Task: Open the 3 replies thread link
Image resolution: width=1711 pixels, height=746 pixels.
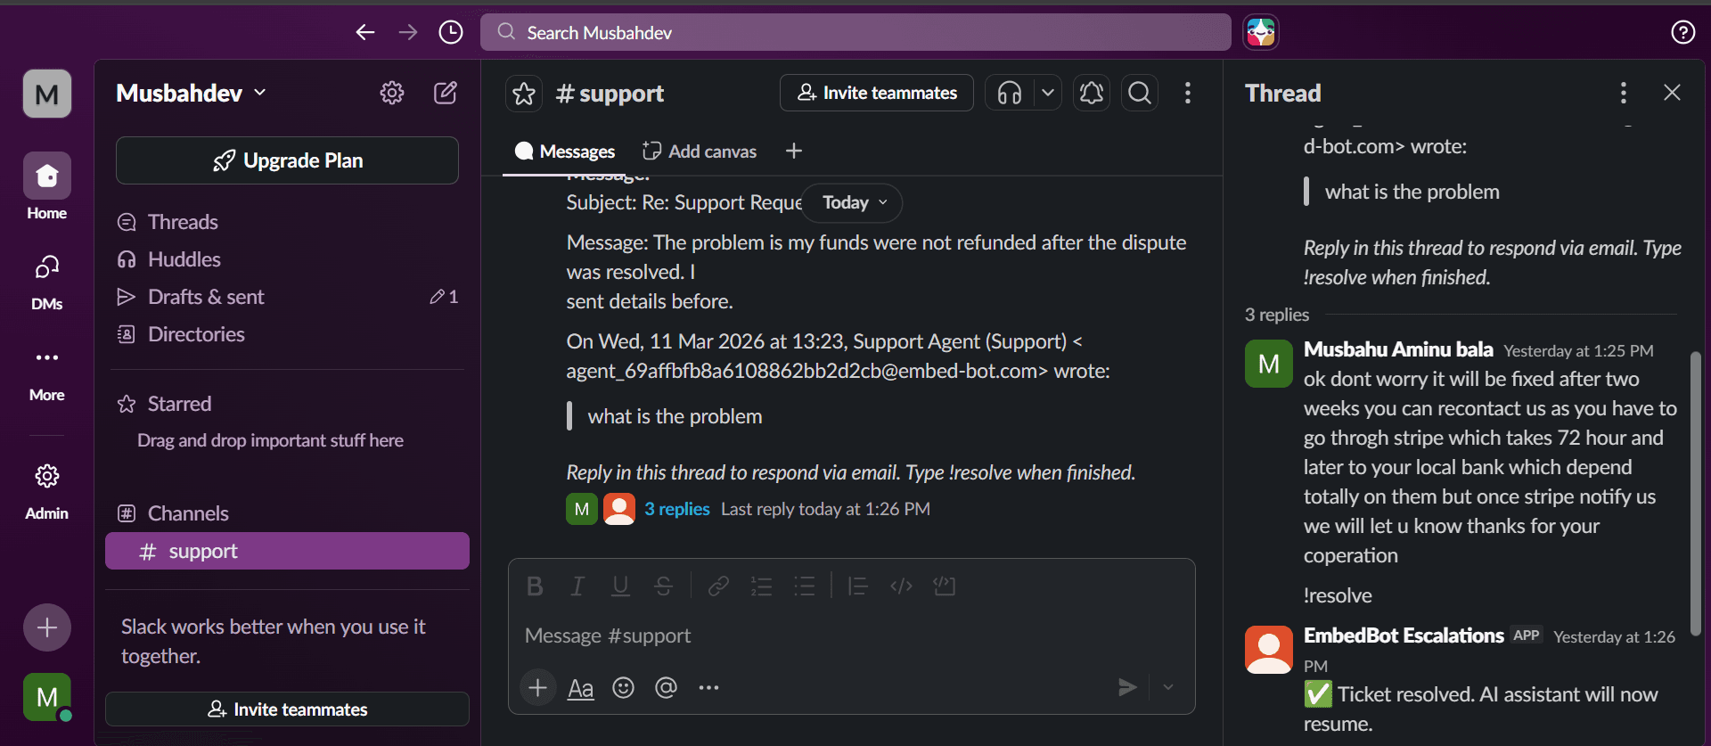Action: tap(676, 508)
